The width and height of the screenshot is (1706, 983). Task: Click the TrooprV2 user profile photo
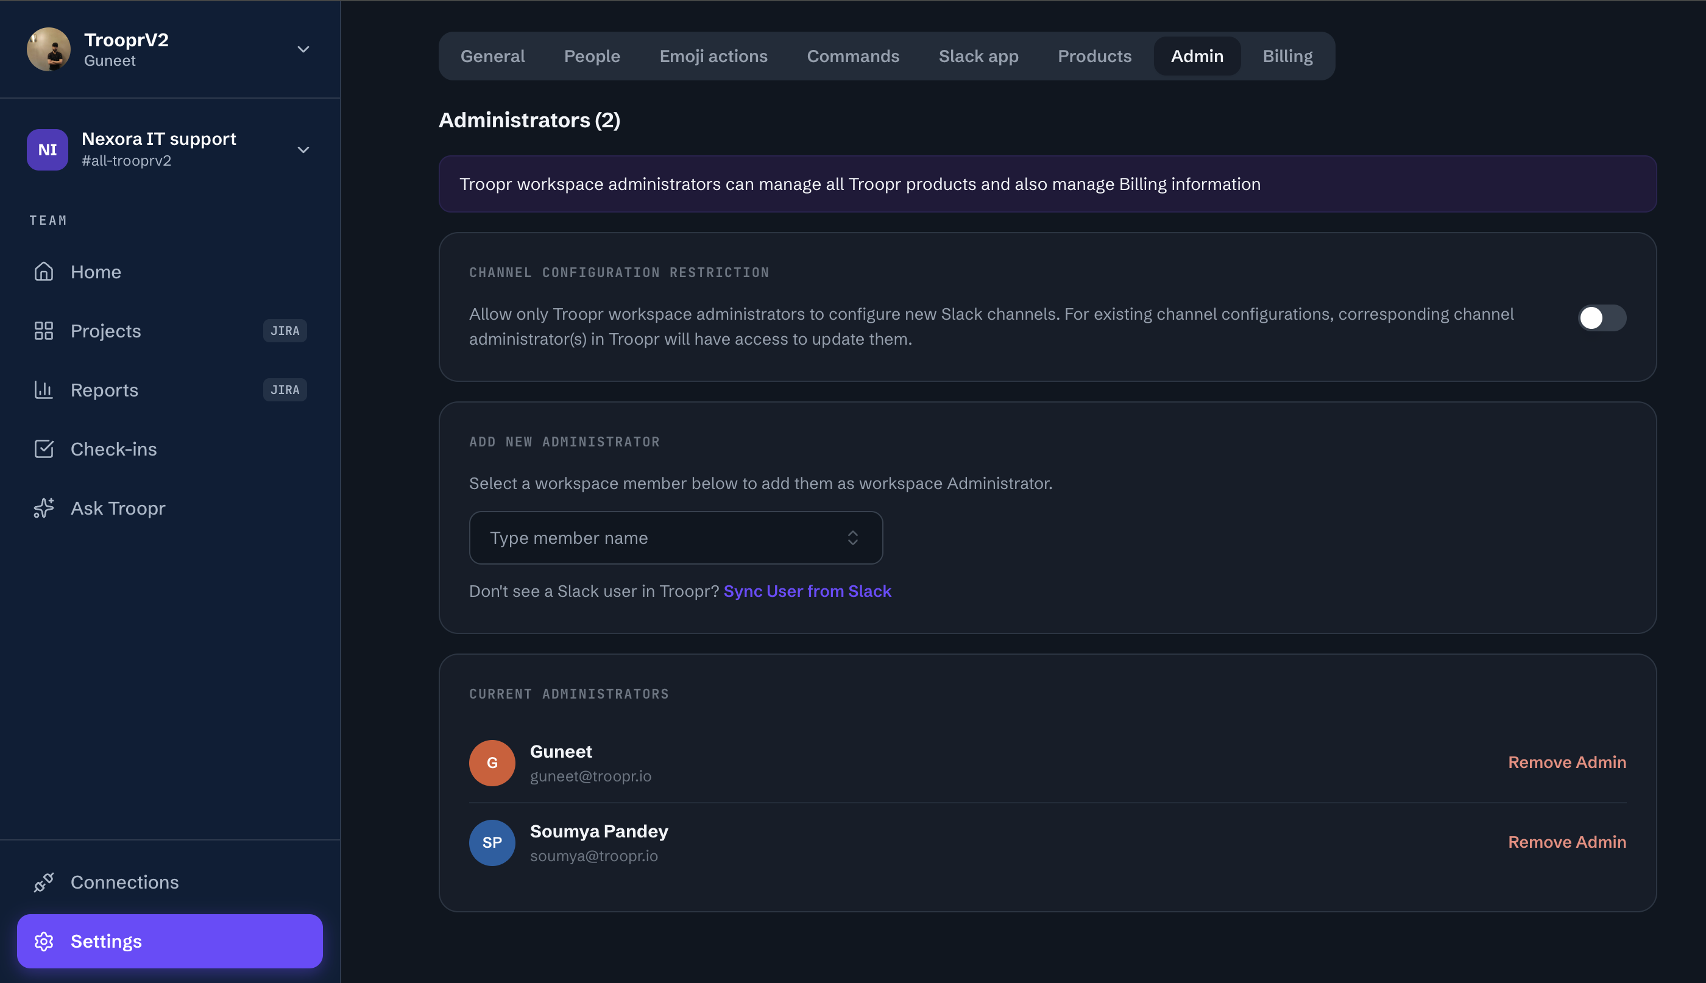click(x=49, y=49)
